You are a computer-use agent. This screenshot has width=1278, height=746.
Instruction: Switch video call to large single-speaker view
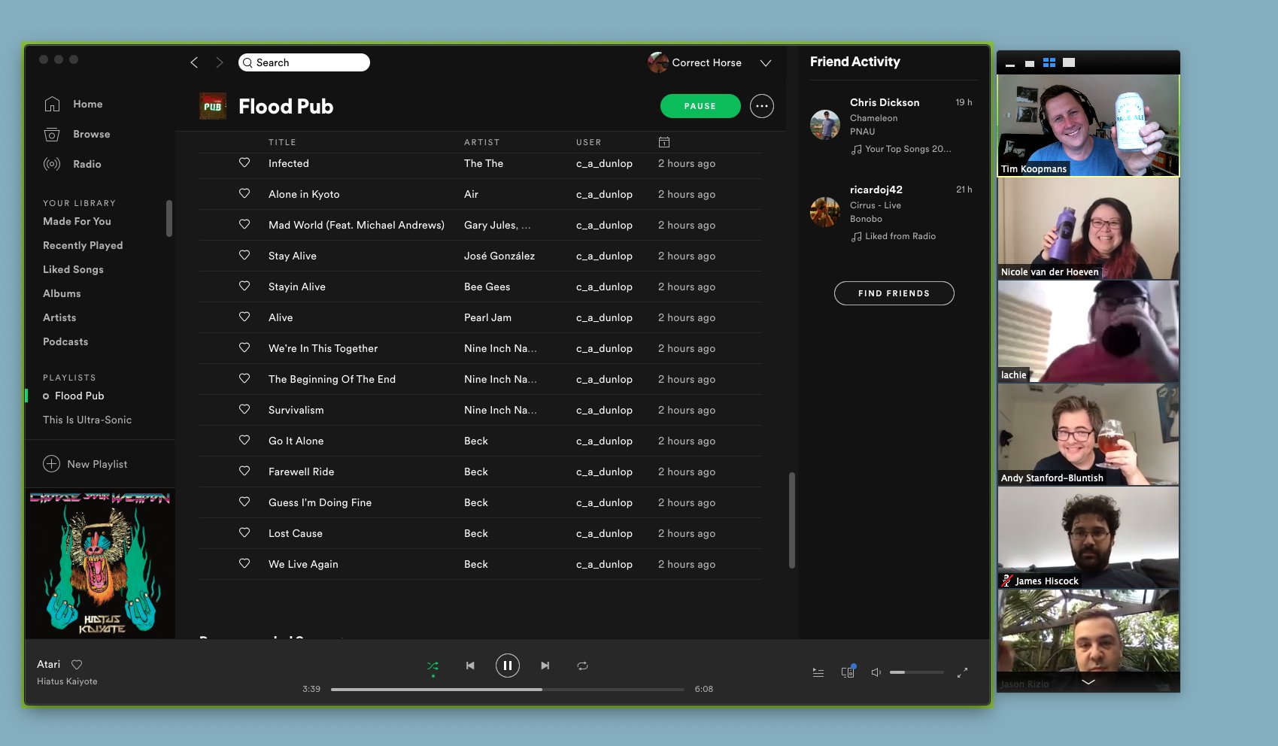click(1069, 62)
